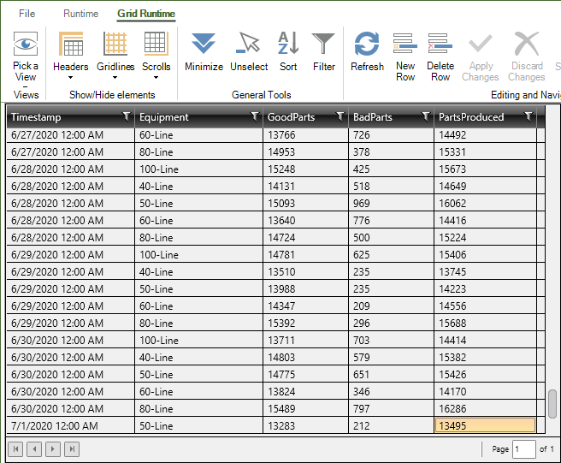Click the Pick a View eye icon

click(26, 44)
